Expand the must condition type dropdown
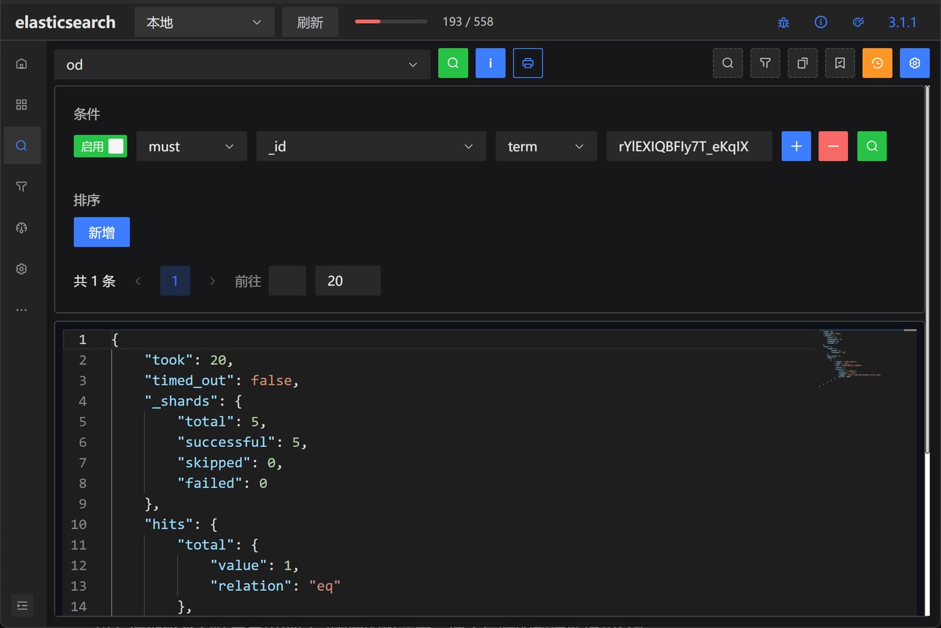 point(191,146)
